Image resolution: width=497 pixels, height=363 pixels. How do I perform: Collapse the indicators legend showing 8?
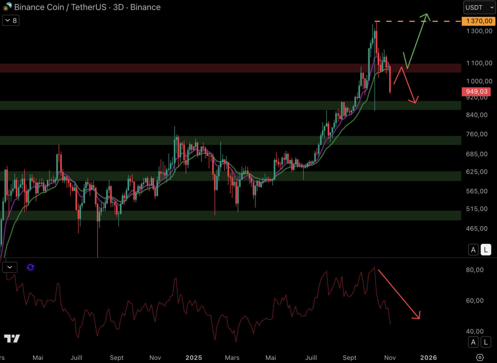coord(11,21)
